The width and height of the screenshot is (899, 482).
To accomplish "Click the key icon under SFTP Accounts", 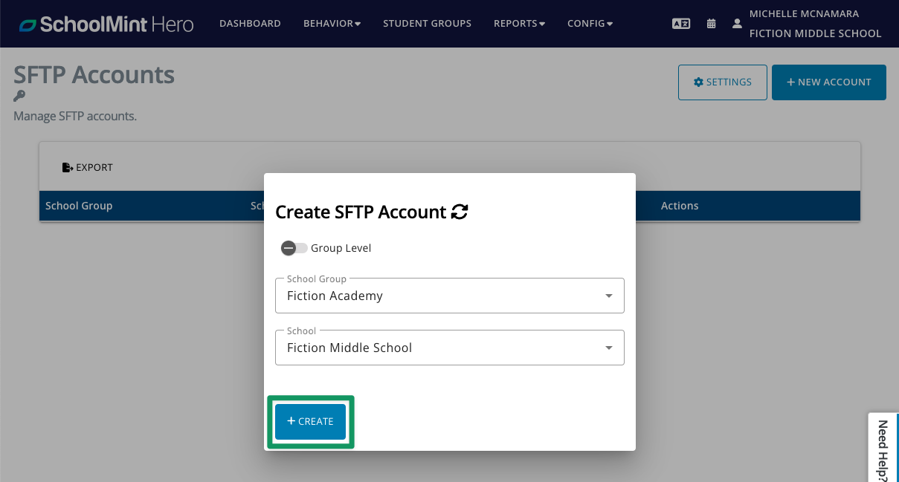I will point(19,96).
